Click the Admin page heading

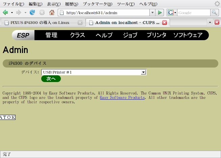16,50
